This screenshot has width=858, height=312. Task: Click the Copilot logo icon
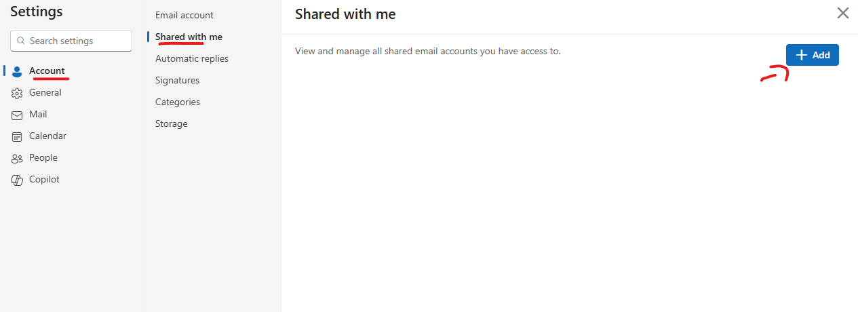pyautogui.click(x=18, y=180)
